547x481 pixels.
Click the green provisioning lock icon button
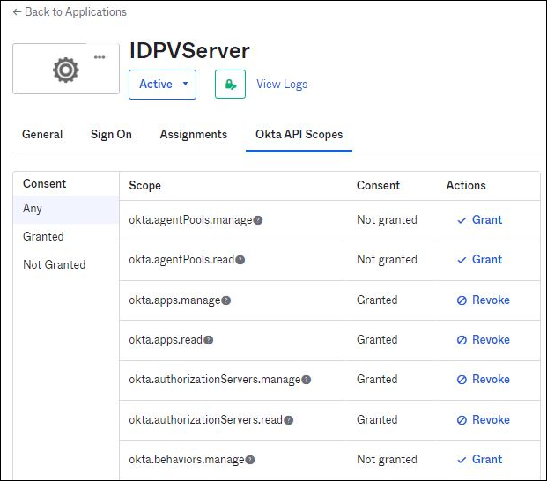pos(230,84)
